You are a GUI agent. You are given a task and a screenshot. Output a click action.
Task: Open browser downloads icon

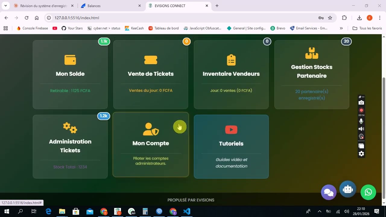[359, 18]
